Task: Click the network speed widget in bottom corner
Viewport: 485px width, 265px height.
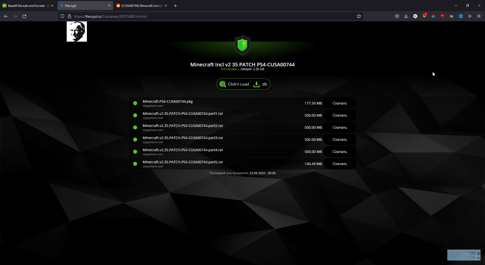Action: tap(464, 255)
